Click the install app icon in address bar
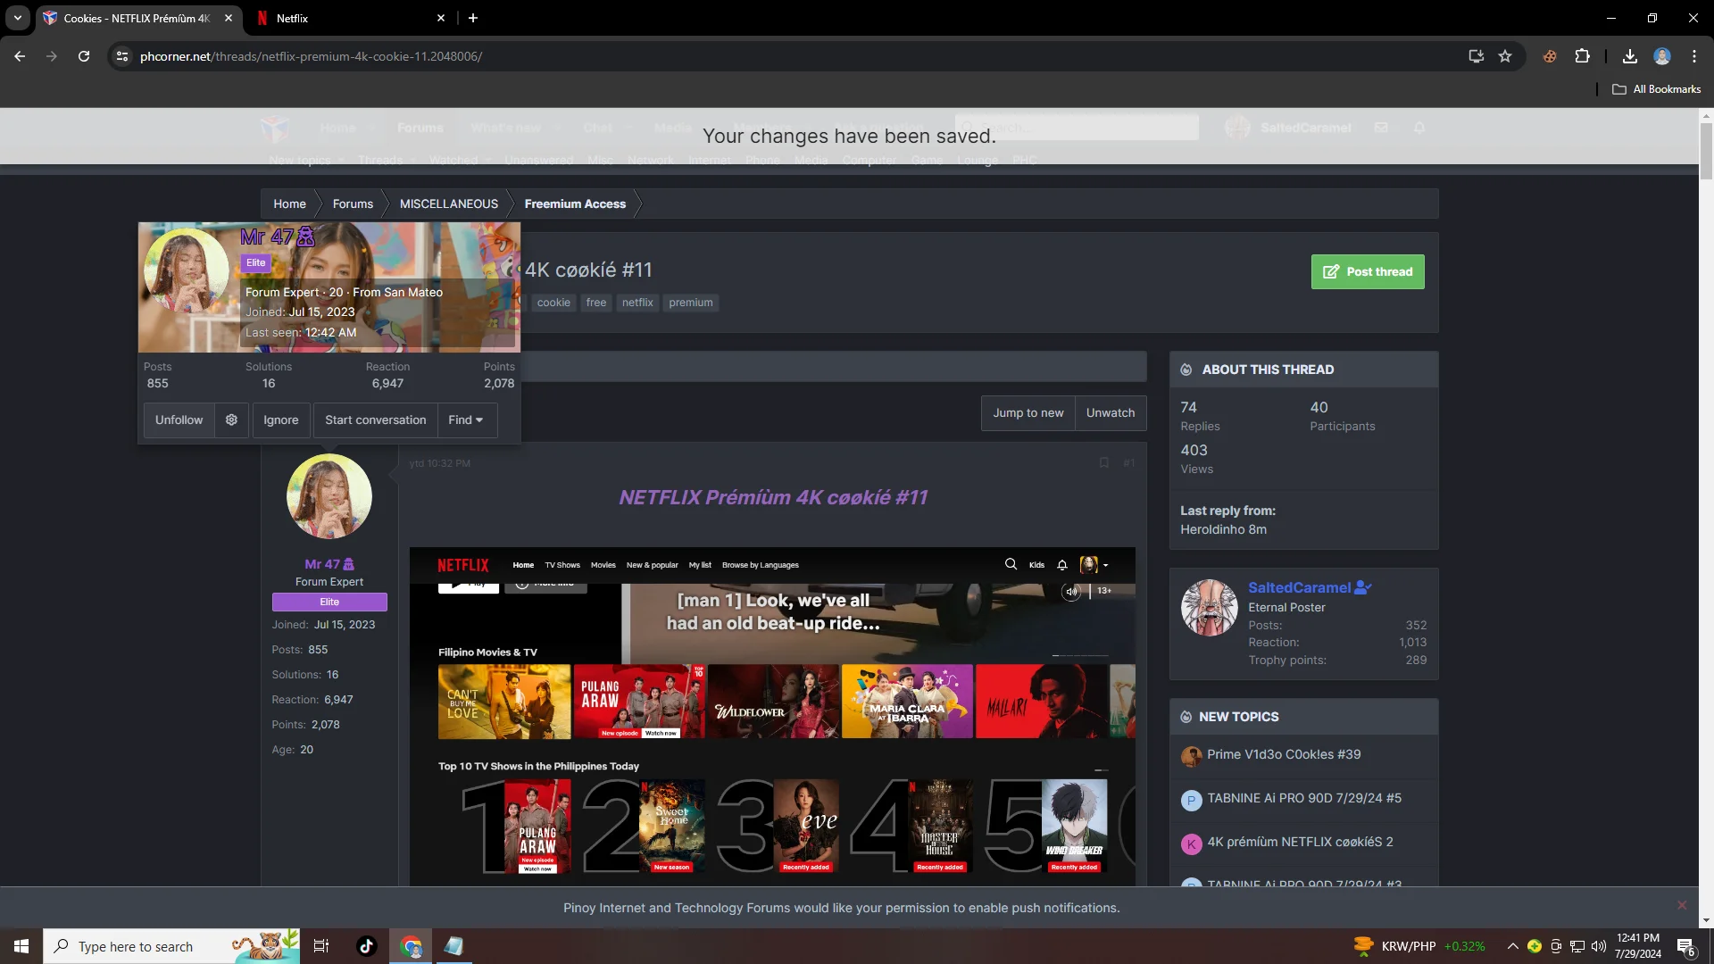Screen dimensions: 1714x964 (x=1476, y=56)
